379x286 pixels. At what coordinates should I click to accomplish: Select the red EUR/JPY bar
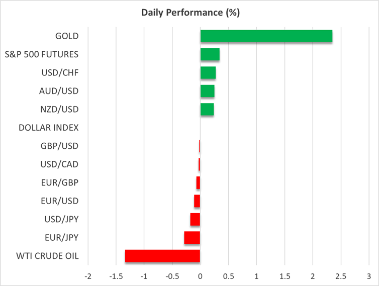coord(192,238)
